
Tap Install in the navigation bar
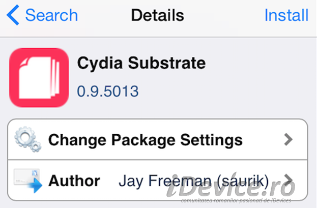tap(286, 15)
